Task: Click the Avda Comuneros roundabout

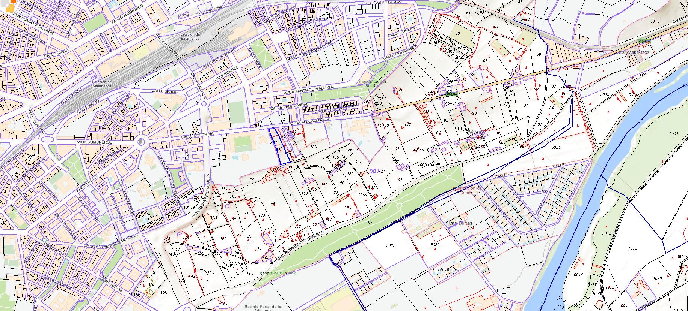Action: pyautogui.click(x=141, y=142)
